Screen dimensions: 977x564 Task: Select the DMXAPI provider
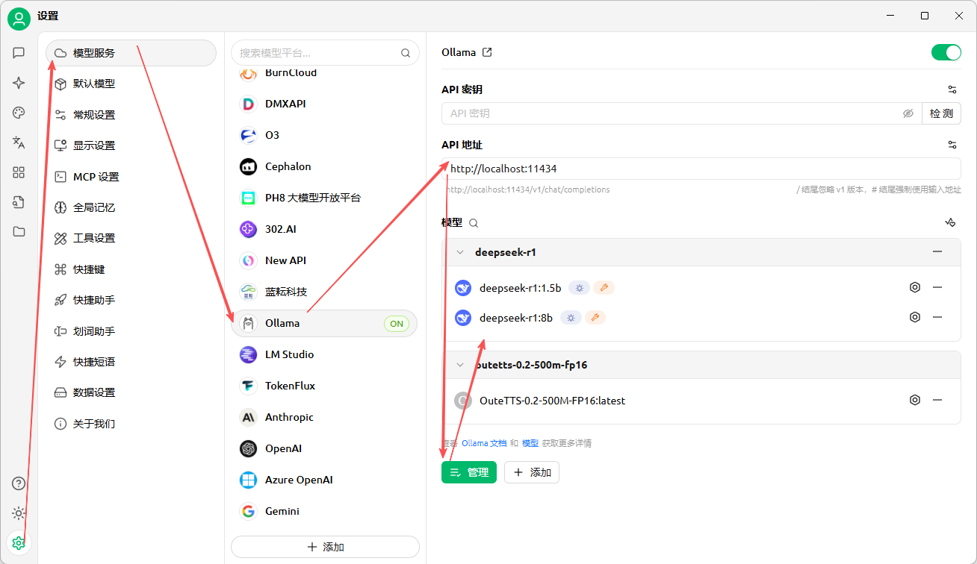[x=325, y=104]
